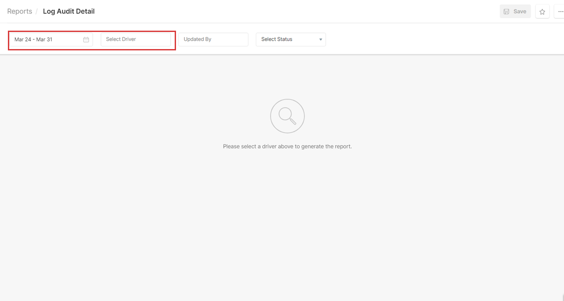The width and height of the screenshot is (564, 301).
Task: Open the date range field Mar 24 - Mar 31
Action: (x=51, y=39)
